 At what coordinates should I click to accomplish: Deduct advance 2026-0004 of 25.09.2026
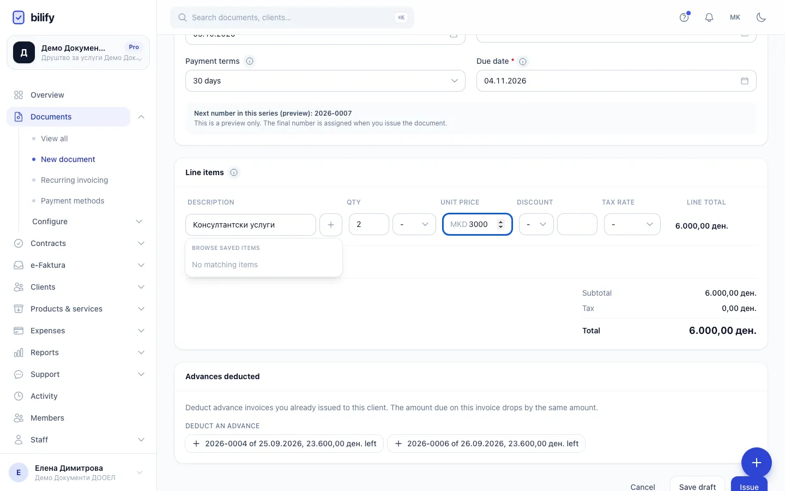tap(285, 444)
